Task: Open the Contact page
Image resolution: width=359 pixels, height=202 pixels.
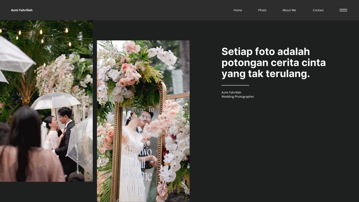Action: click(318, 10)
